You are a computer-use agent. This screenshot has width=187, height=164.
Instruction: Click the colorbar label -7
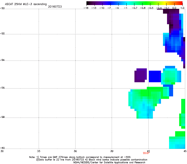pyautogui.click(x=109, y=8)
